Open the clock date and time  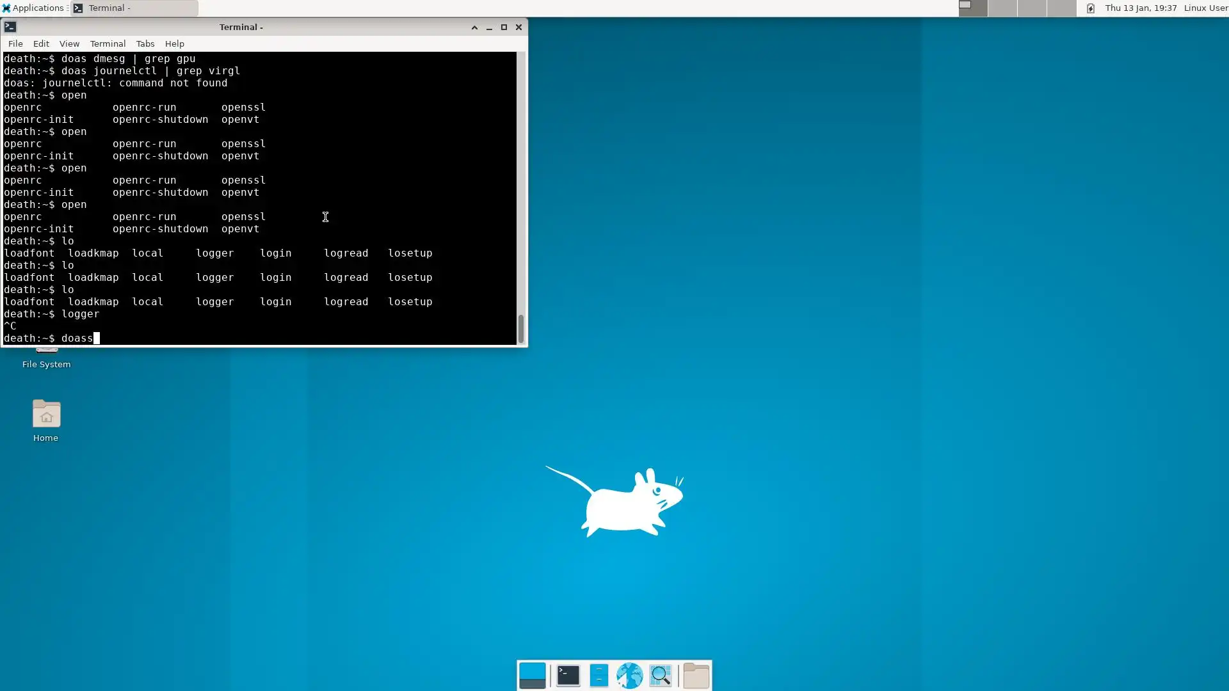[x=1141, y=8]
